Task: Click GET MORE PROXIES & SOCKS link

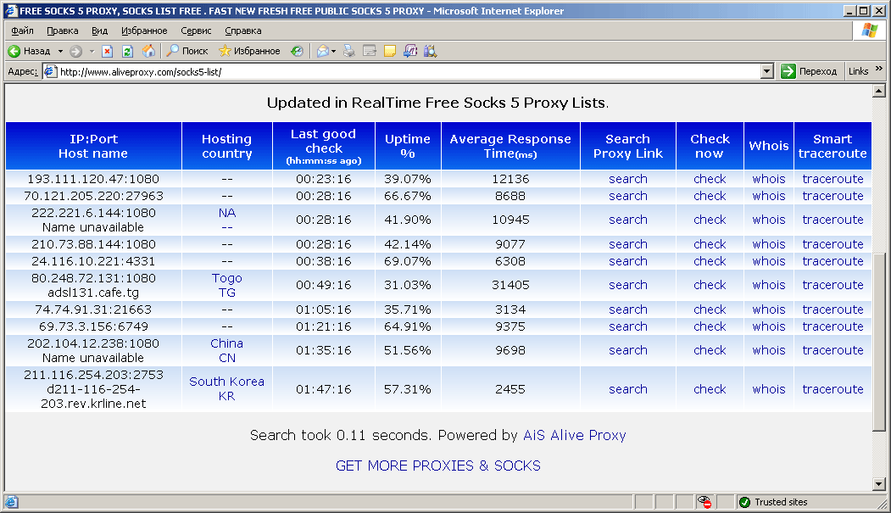Action: click(x=437, y=466)
